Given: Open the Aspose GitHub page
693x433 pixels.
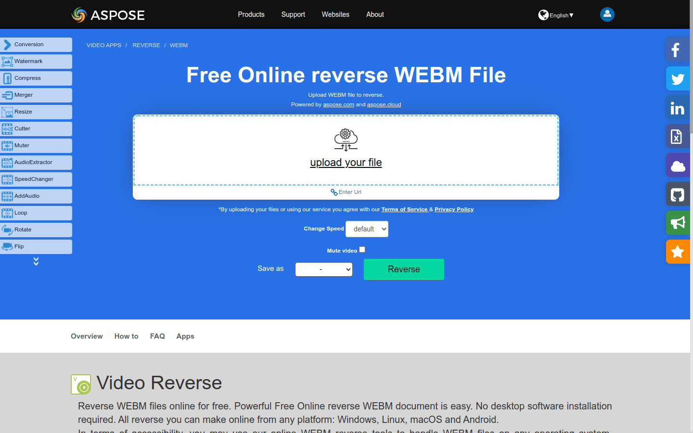Looking at the screenshot, I should pos(678,194).
